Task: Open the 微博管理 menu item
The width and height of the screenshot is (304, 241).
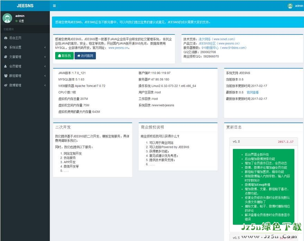Action: [x=25, y=85]
